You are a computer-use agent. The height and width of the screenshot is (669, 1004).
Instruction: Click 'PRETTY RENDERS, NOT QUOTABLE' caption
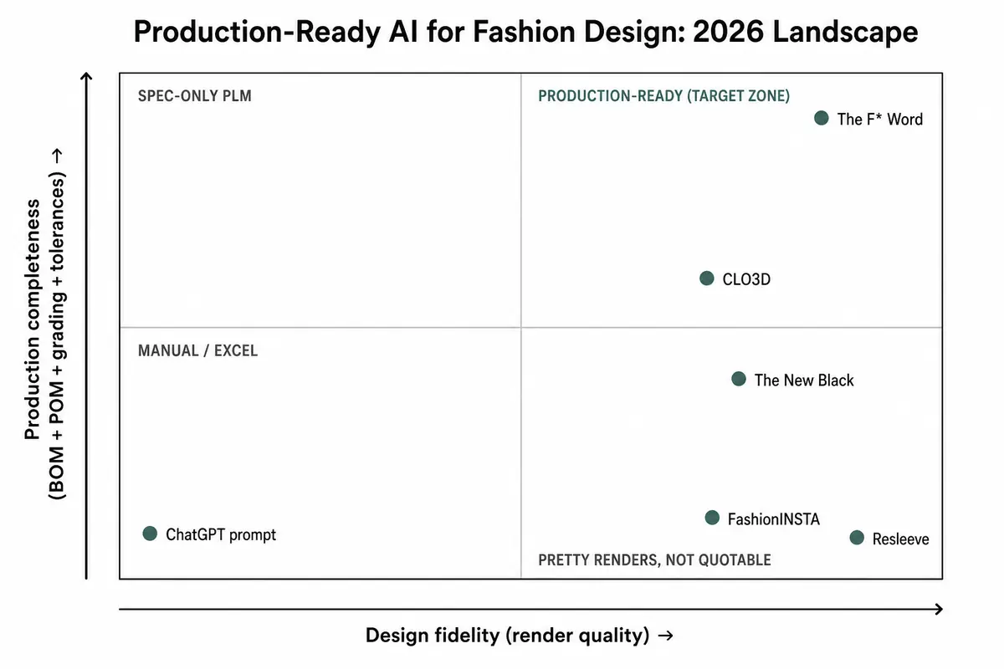pyautogui.click(x=654, y=559)
